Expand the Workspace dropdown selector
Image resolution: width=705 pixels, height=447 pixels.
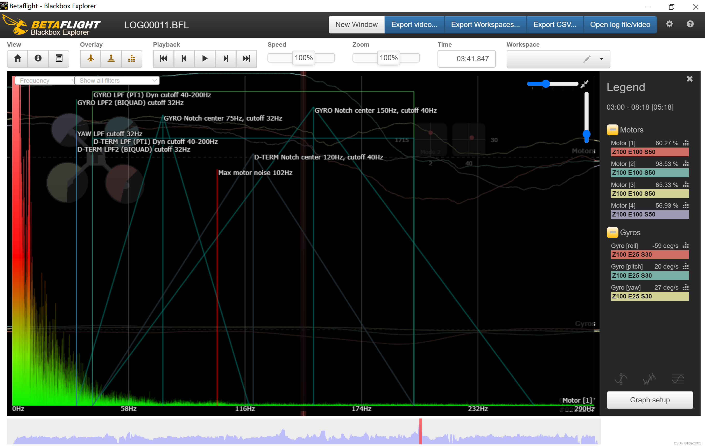[x=602, y=58]
